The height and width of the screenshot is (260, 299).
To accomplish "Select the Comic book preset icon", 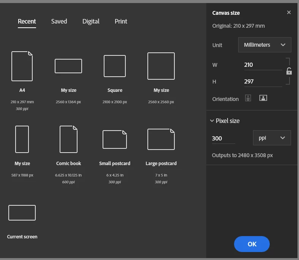I will pos(68,139).
